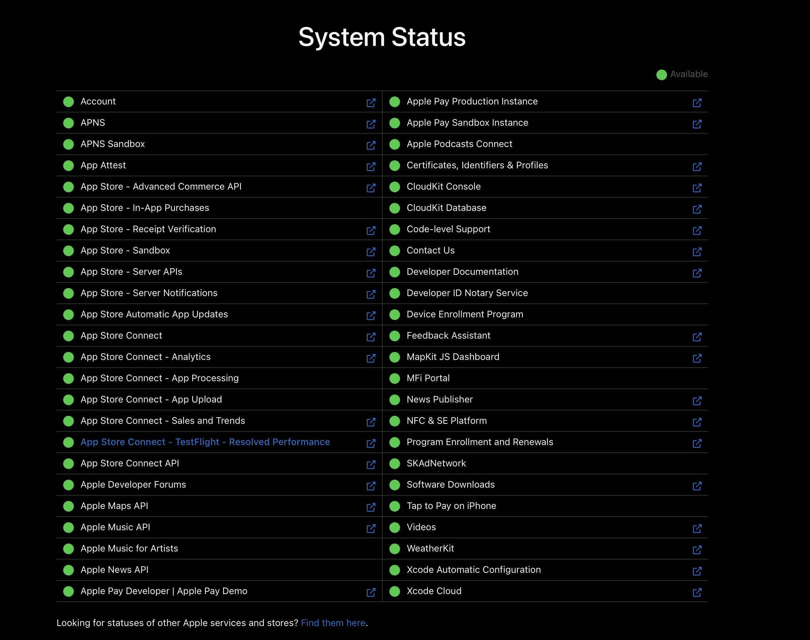Open MapKit JS Dashboard link icon

click(697, 358)
